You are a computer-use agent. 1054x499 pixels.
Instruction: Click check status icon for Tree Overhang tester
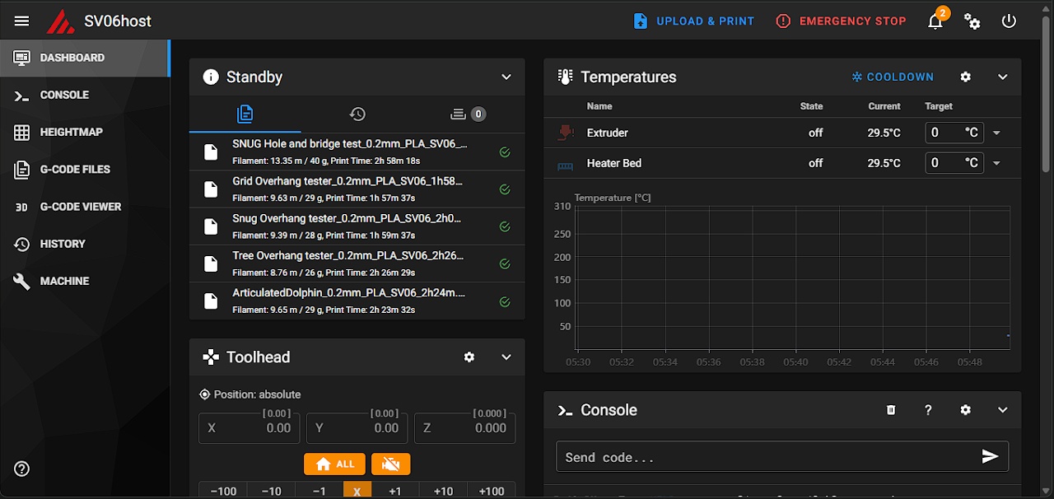(505, 263)
